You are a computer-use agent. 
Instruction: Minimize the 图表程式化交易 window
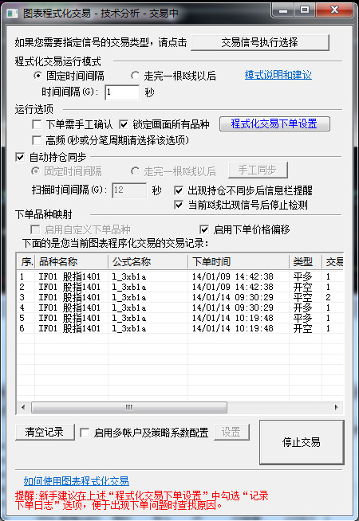[283, 10]
